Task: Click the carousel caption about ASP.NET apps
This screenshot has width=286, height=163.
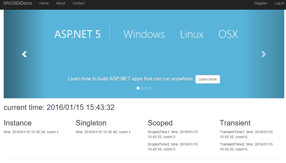Action: pyautogui.click(x=131, y=79)
